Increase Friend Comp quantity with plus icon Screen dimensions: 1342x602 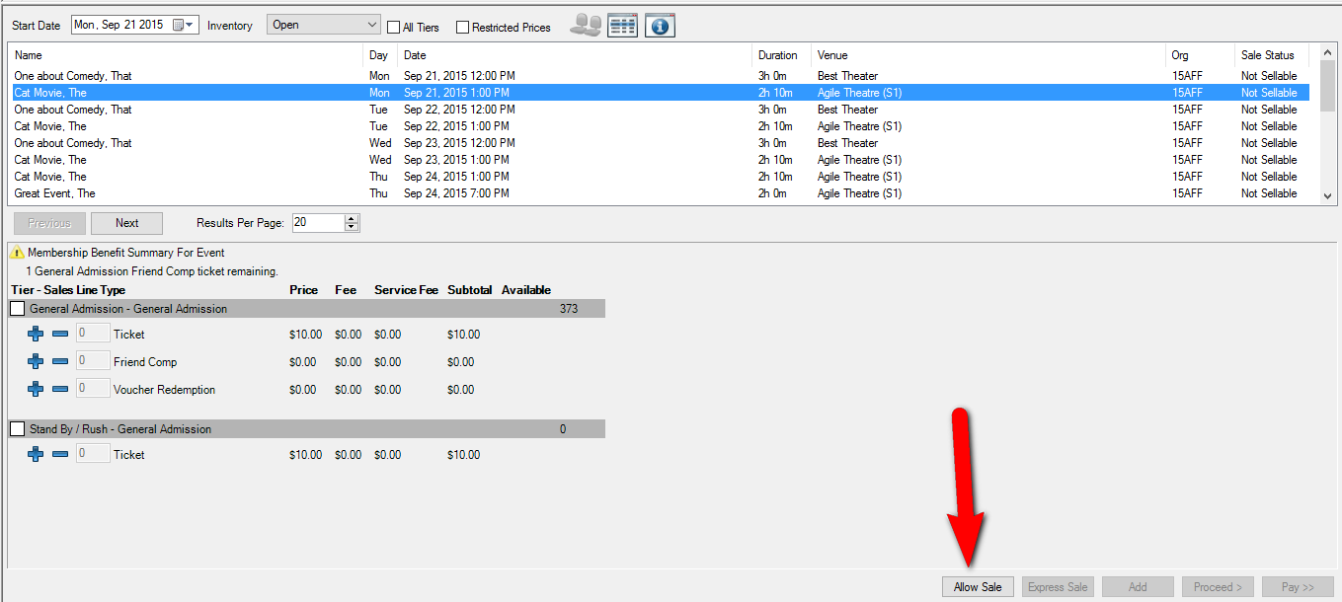coord(36,362)
